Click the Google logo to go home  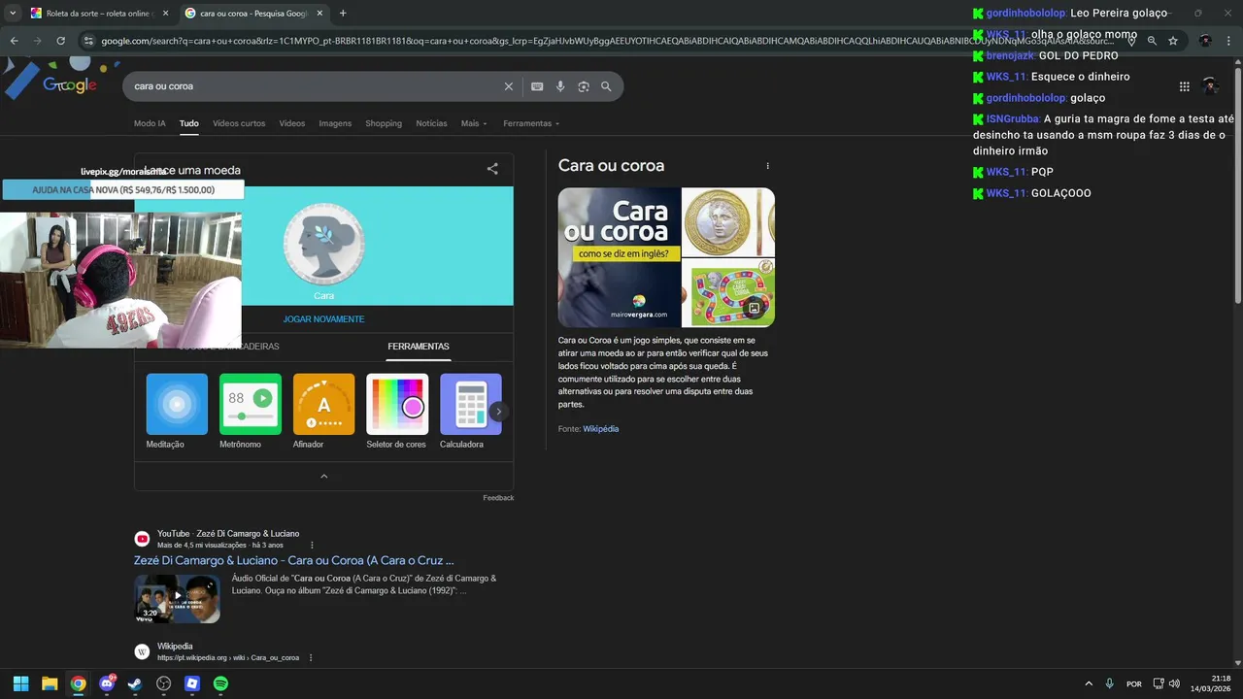pyautogui.click(x=70, y=85)
